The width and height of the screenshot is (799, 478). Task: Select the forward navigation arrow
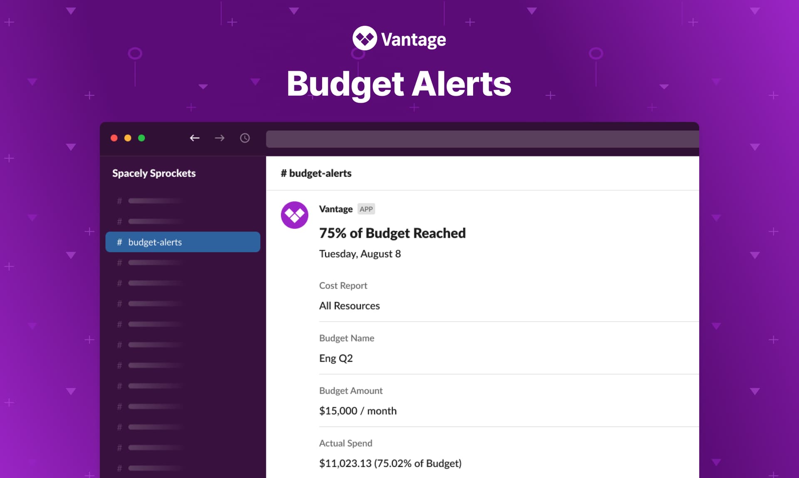(x=219, y=138)
